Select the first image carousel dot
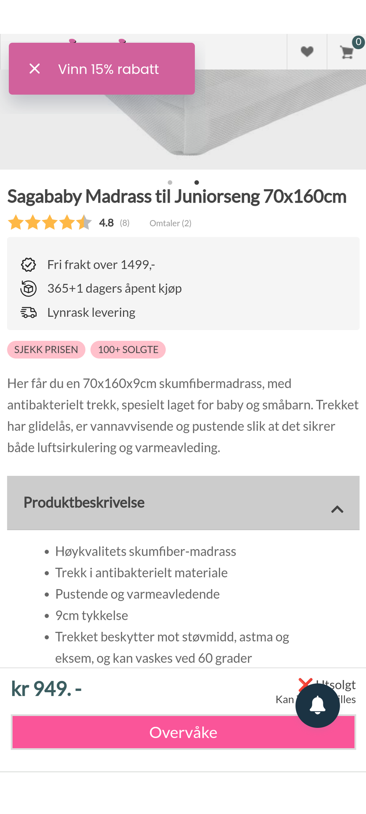The width and height of the screenshot is (366, 814). [170, 182]
